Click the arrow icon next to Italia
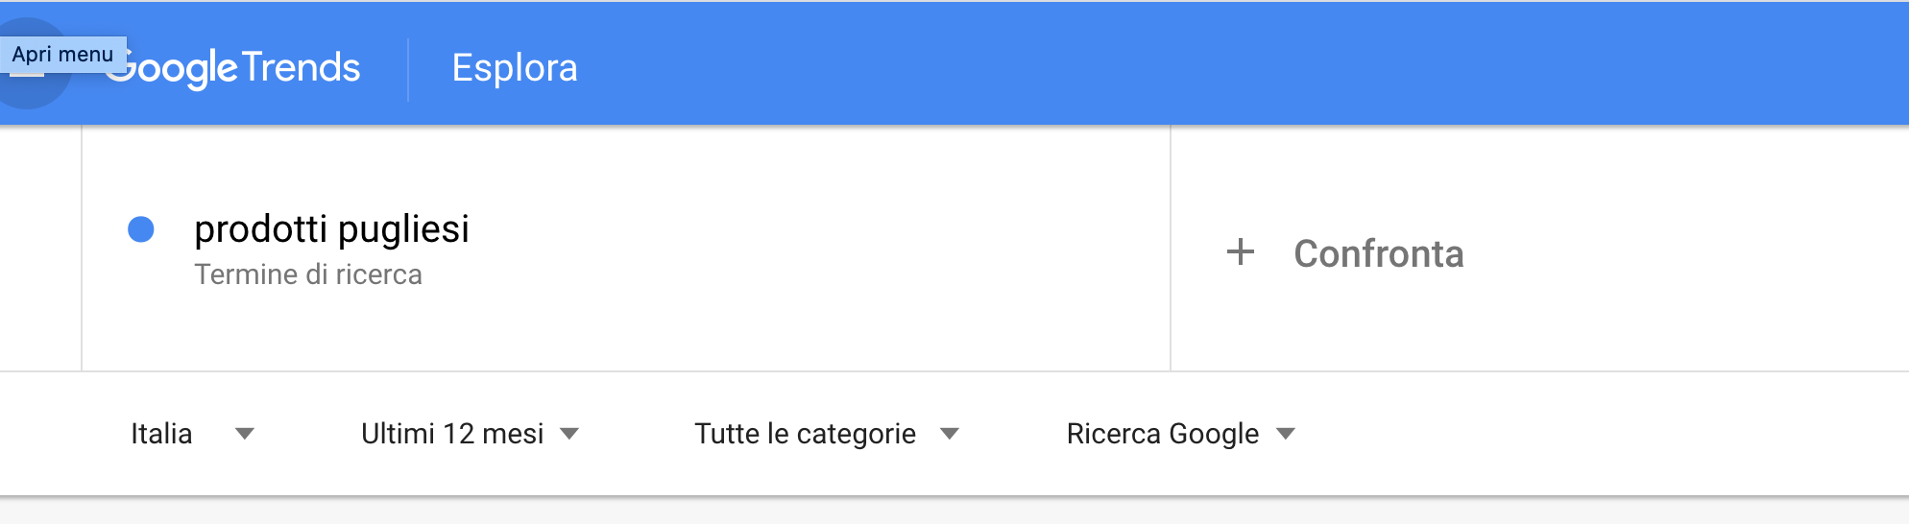The image size is (1909, 524). coord(245,434)
